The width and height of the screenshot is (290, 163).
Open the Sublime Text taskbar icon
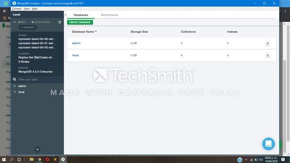[55, 159]
